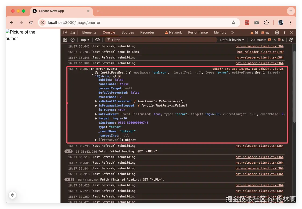Screen dimensions: 302x209
Task: Click the broken Picture of the author image
Action: [x=21, y=35]
